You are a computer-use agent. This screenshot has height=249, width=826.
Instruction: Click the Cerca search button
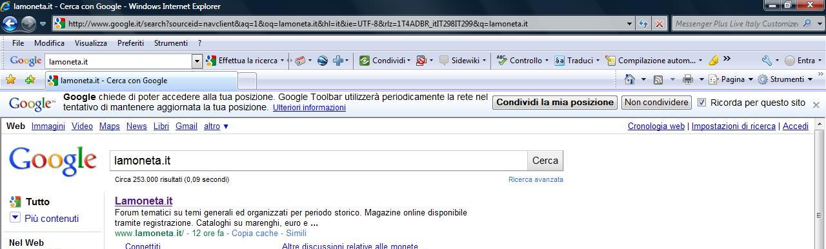pos(545,161)
